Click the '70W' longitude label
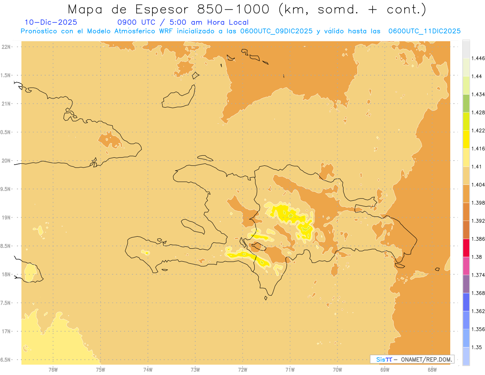The width and height of the screenshot is (485, 375). [x=337, y=370]
